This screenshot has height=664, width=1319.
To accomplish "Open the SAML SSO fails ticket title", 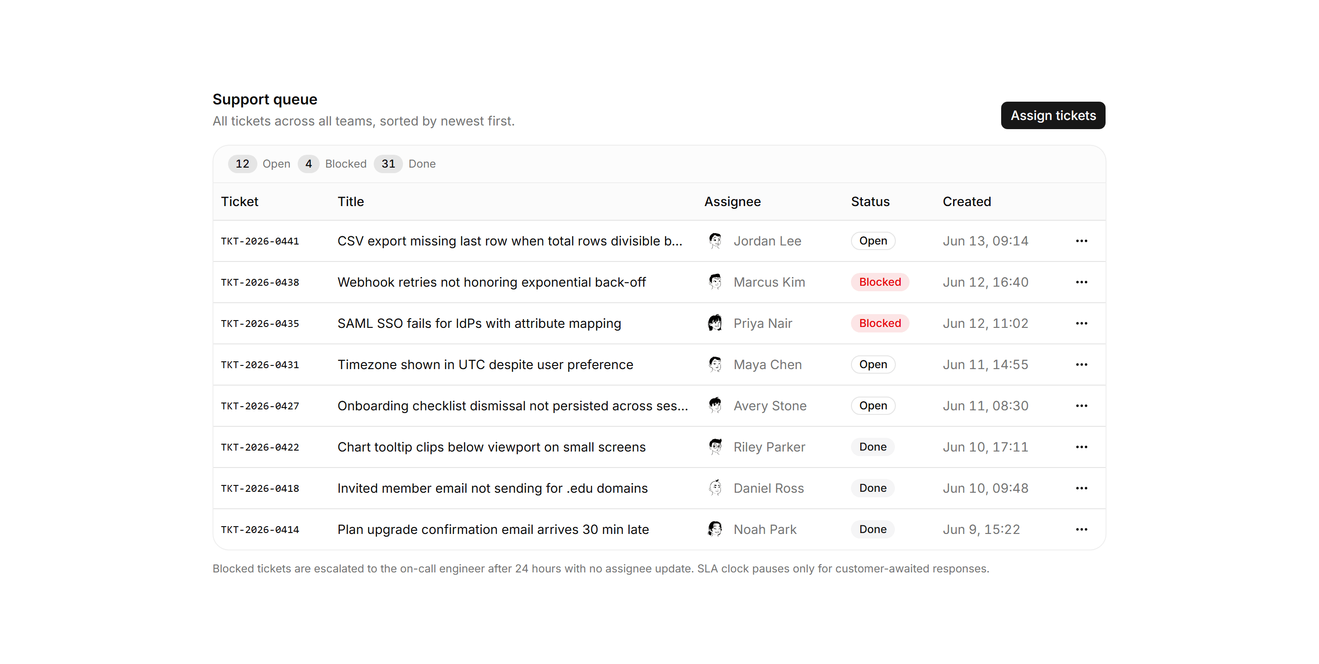I will [x=479, y=324].
